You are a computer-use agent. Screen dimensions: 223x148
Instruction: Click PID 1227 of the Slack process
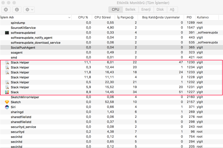tap(191, 92)
